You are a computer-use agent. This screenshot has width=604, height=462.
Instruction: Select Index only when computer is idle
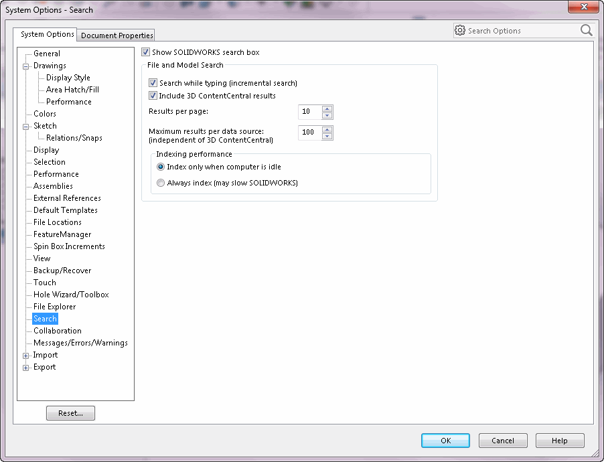point(161,167)
